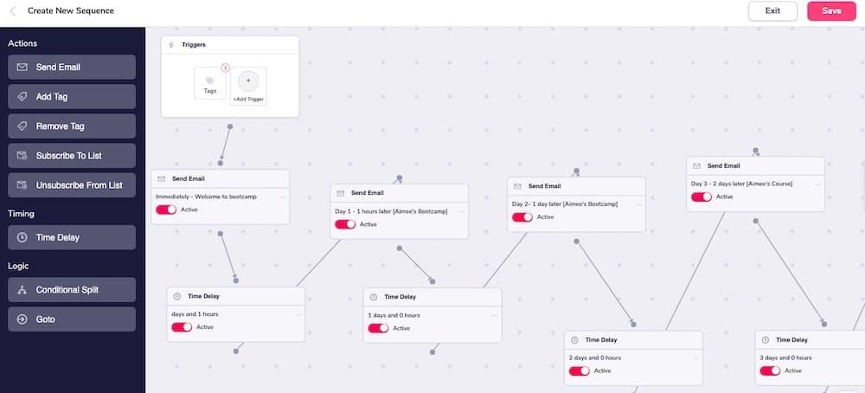Open the ellipsis menu on Day 1 email
This screenshot has height=393, width=865.
pyautogui.click(x=461, y=211)
